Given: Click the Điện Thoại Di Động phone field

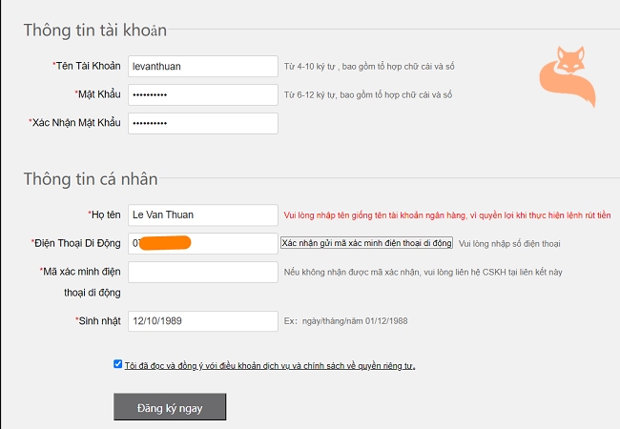Looking at the screenshot, I should click(x=203, y=243).
